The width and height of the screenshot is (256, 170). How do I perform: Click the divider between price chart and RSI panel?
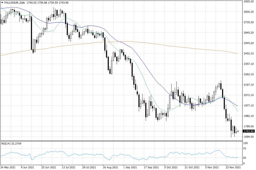[x=120, y=141]
